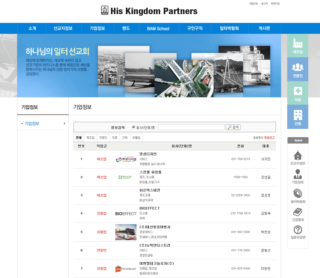The width and height of the screenshot is (320, 278).
Task: Click the 로그인 link
Action: 265,3
